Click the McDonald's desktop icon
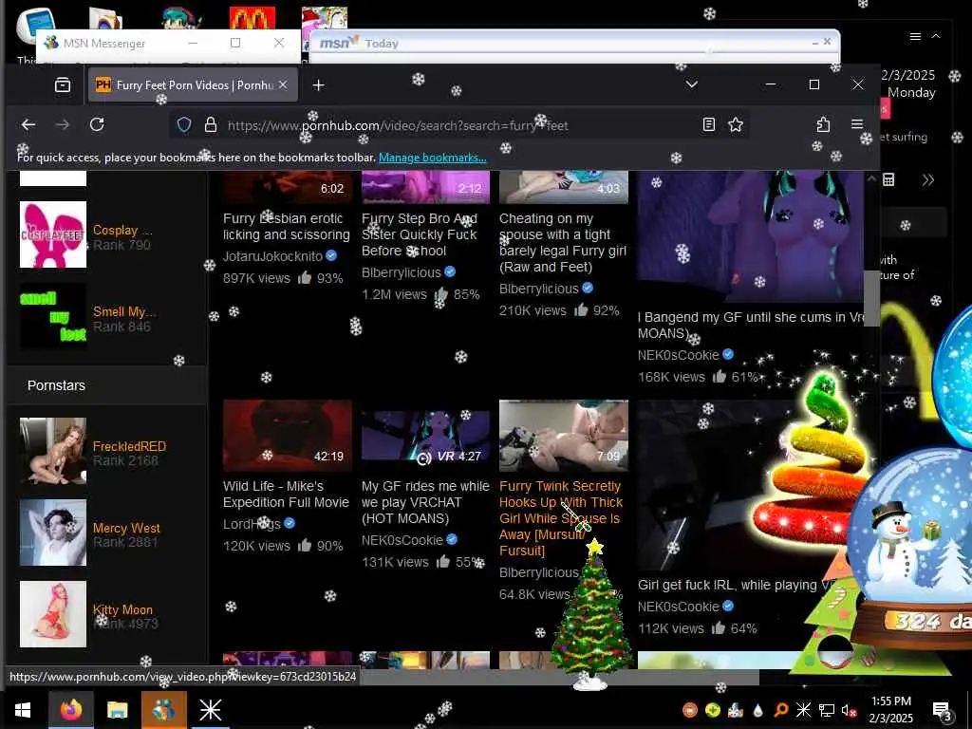Screen dimensions: 972x729 tap(252, 19)
